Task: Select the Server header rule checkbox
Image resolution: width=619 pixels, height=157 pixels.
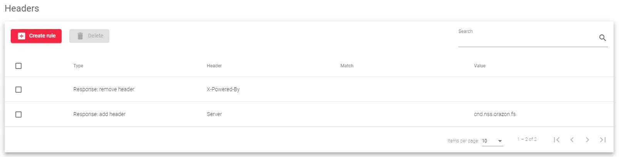Action: [18, 114]
